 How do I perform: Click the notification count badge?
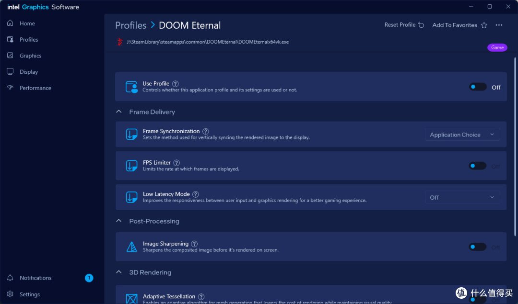click(x=89, y=278)
